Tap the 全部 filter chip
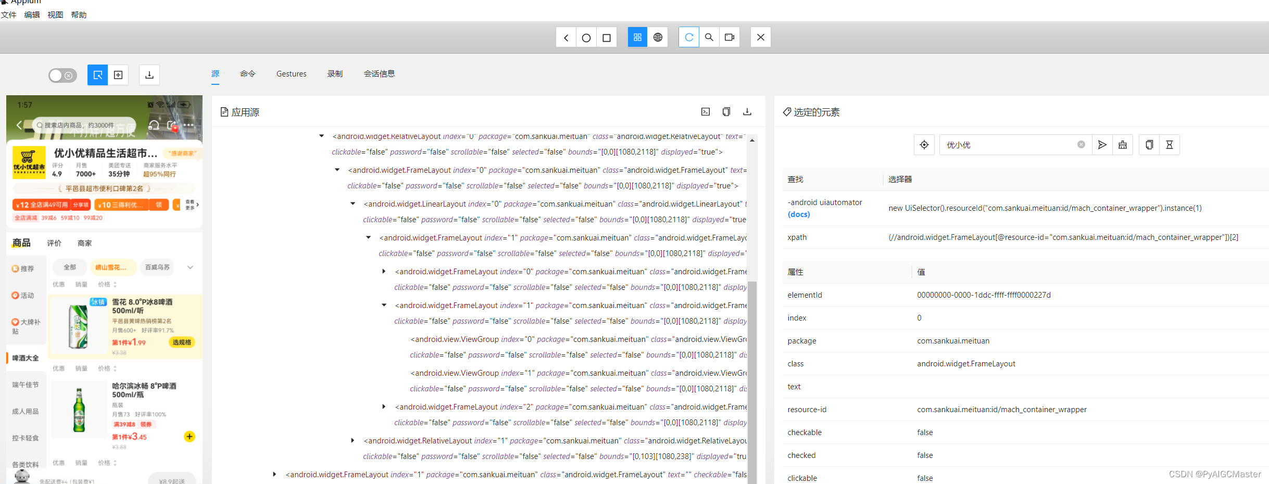This screenshot has height=484, width=1269. pyautogui.click(x=70, y=268)
